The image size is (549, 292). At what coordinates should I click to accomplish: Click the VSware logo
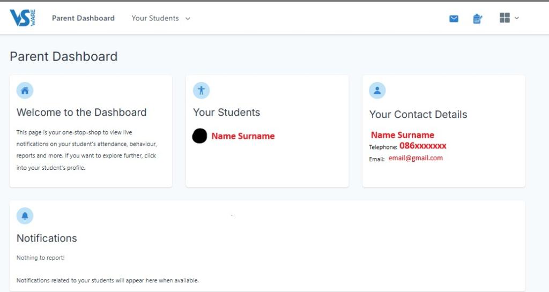[x=23, y=18]
